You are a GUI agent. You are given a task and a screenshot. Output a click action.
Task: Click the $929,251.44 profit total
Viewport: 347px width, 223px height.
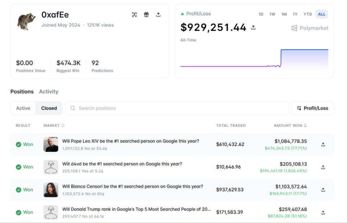pyautogui.click(x=213, y=27)
